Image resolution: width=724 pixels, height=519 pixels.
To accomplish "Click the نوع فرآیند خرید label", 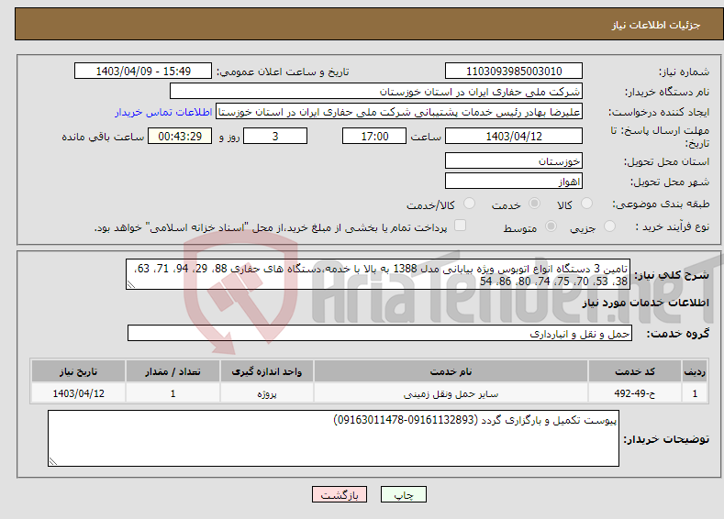I will pyautogui.click(x=673, y=226).
